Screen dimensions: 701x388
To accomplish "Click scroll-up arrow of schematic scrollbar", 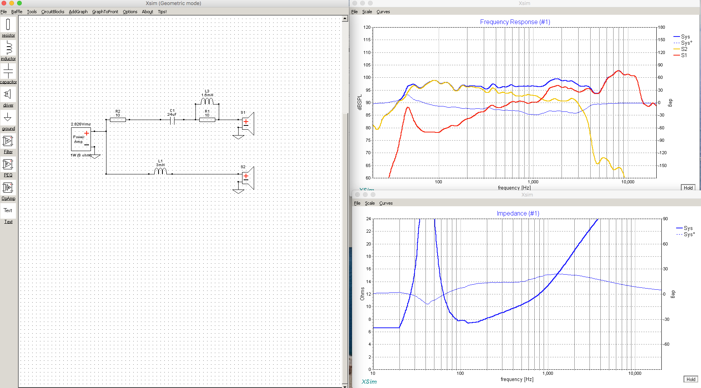I will (345, 19).
